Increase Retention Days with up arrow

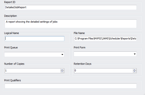(x=135, y=70)
